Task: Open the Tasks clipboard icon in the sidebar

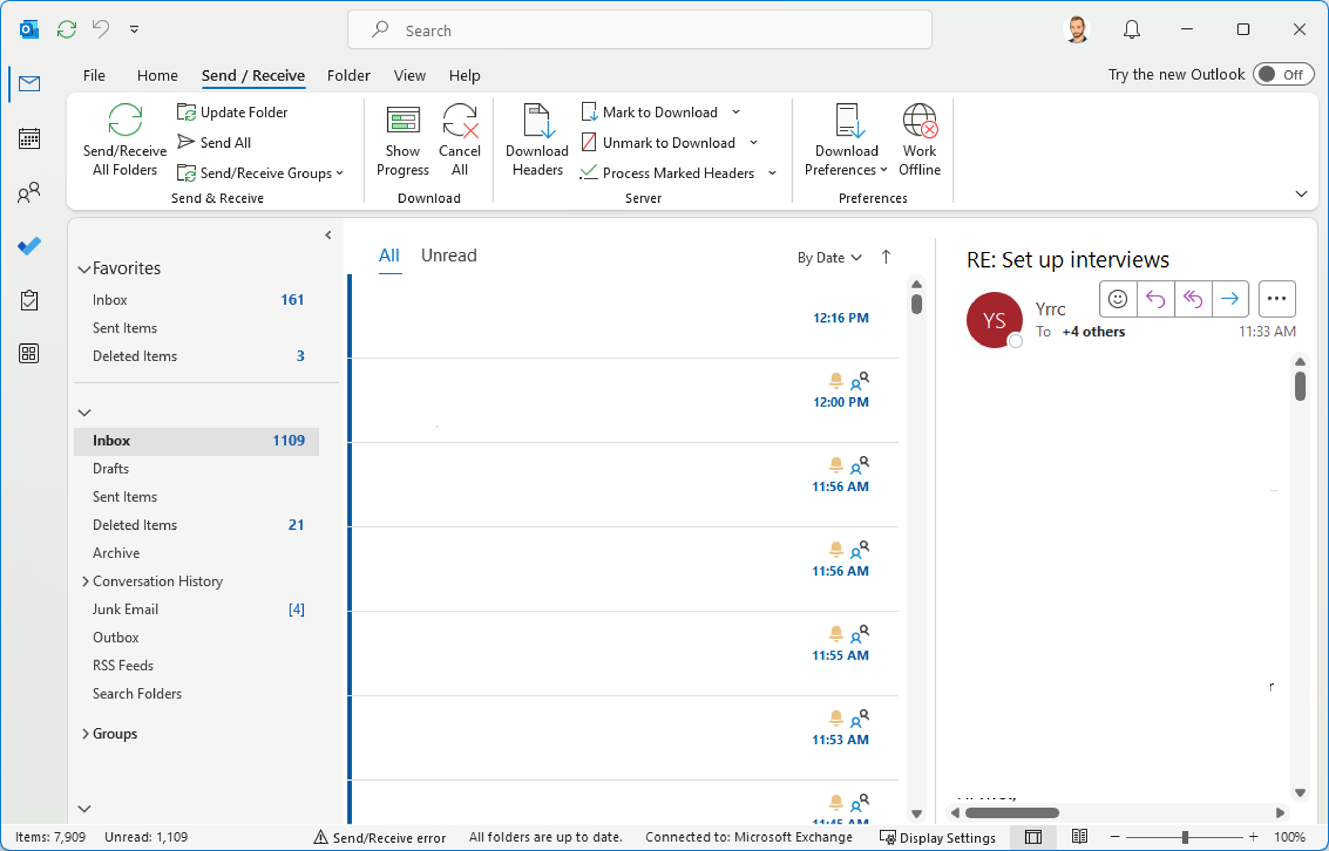Action: [29, 301]
